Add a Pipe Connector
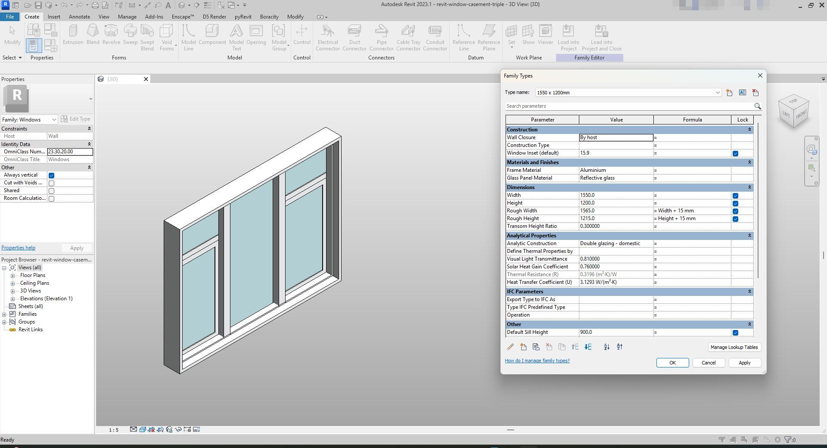The height and width of the screenshot is (448, 827). pyautogui.click(x=382, y=37)
